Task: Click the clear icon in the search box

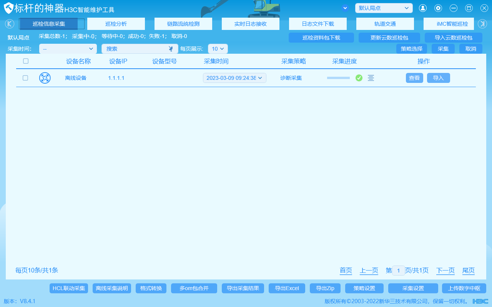Action: [171, 49]
